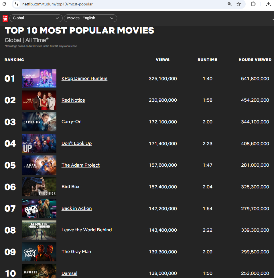Click the Red Notice poster thumbnail

(40, 100)
